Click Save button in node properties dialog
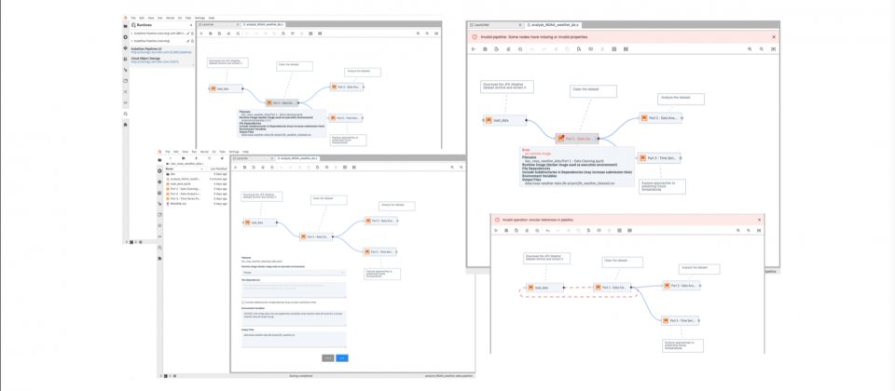The width and height of the screenshot is (895, 391). [x=342, y=357]
